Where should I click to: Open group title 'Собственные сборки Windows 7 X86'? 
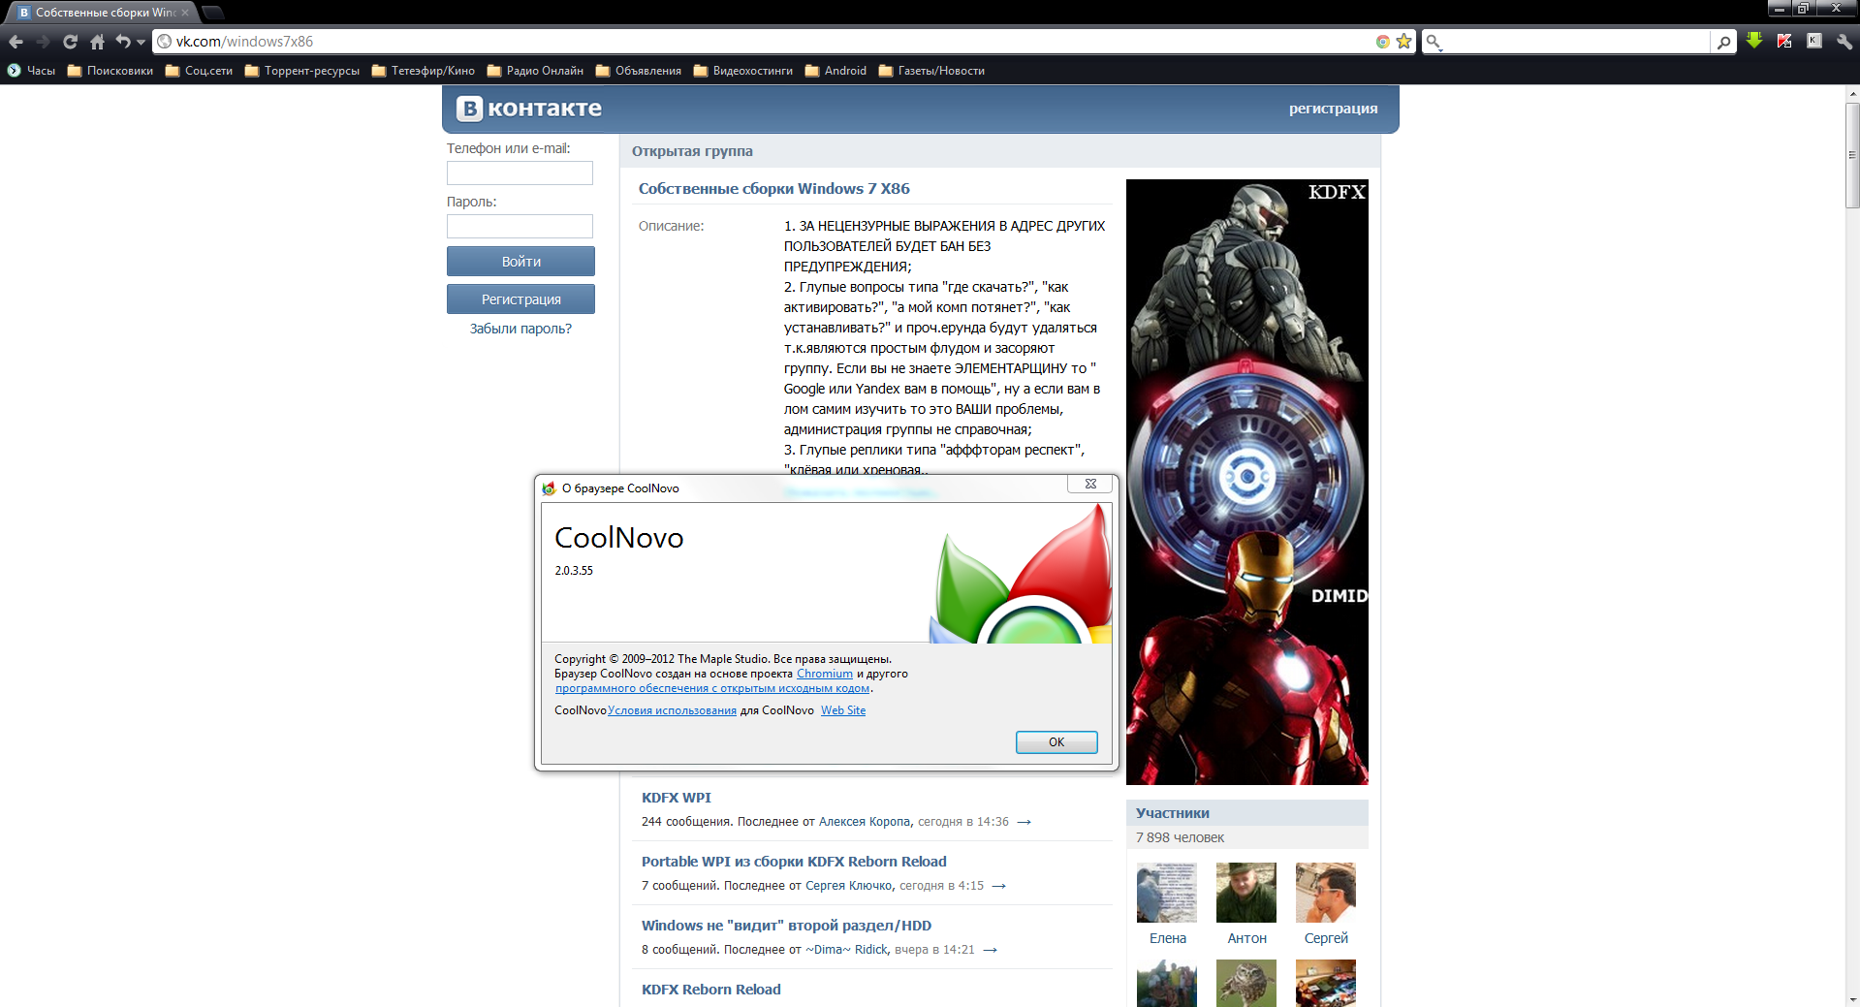click(x=773, y=189)
